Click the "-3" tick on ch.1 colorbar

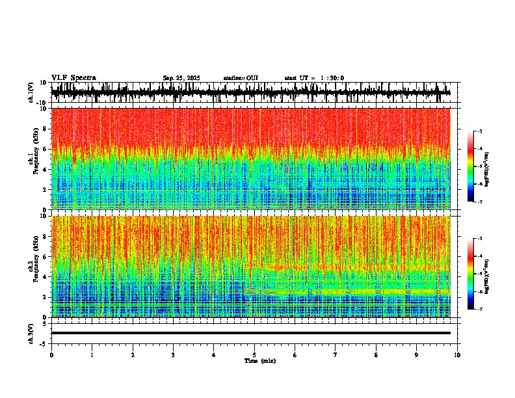click(480, 131)
